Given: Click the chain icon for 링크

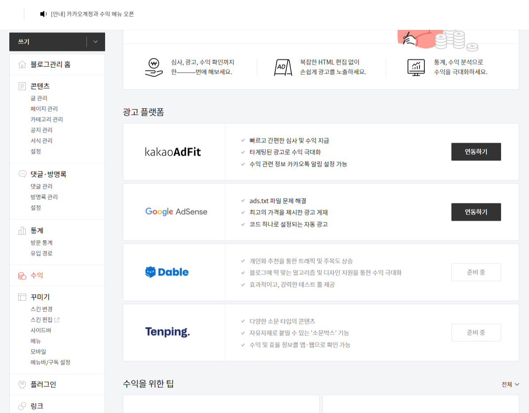Looking at the screenshot, I should 22,406.
